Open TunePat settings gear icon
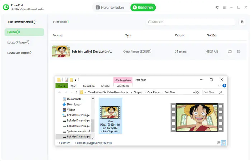 pos(217,8)
